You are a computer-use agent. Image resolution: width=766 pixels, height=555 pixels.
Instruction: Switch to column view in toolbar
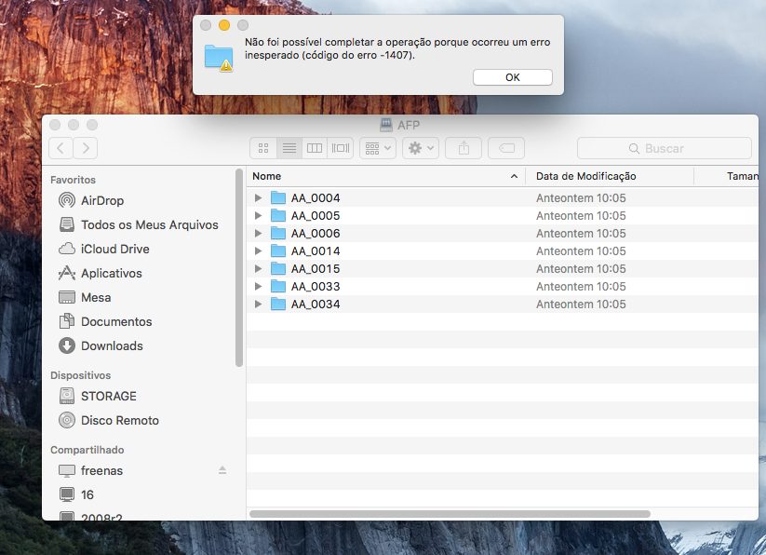pyautogui.click(x=315, y=148)
